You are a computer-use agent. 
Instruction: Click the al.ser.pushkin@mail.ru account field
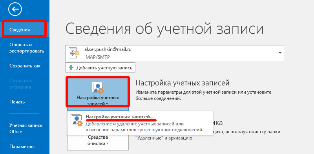pyautogui.click(x=174, y=53)
